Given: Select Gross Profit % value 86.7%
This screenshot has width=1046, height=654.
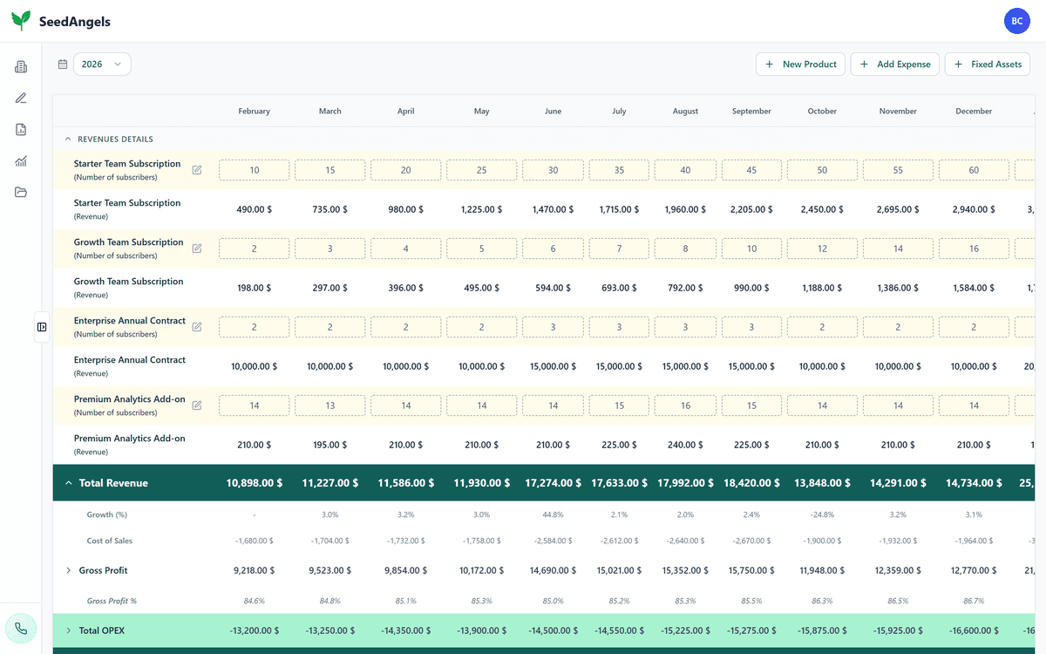Looking at the screenshot, I should click(974, 601).
